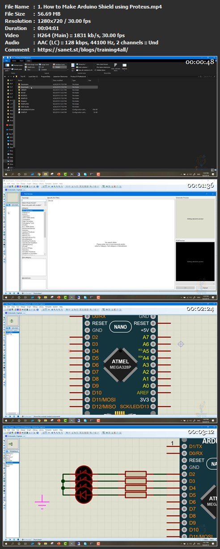The image size is (220, 549).
Task: Select the Resistors category in Pick Devices
Action: click(26, 250)
